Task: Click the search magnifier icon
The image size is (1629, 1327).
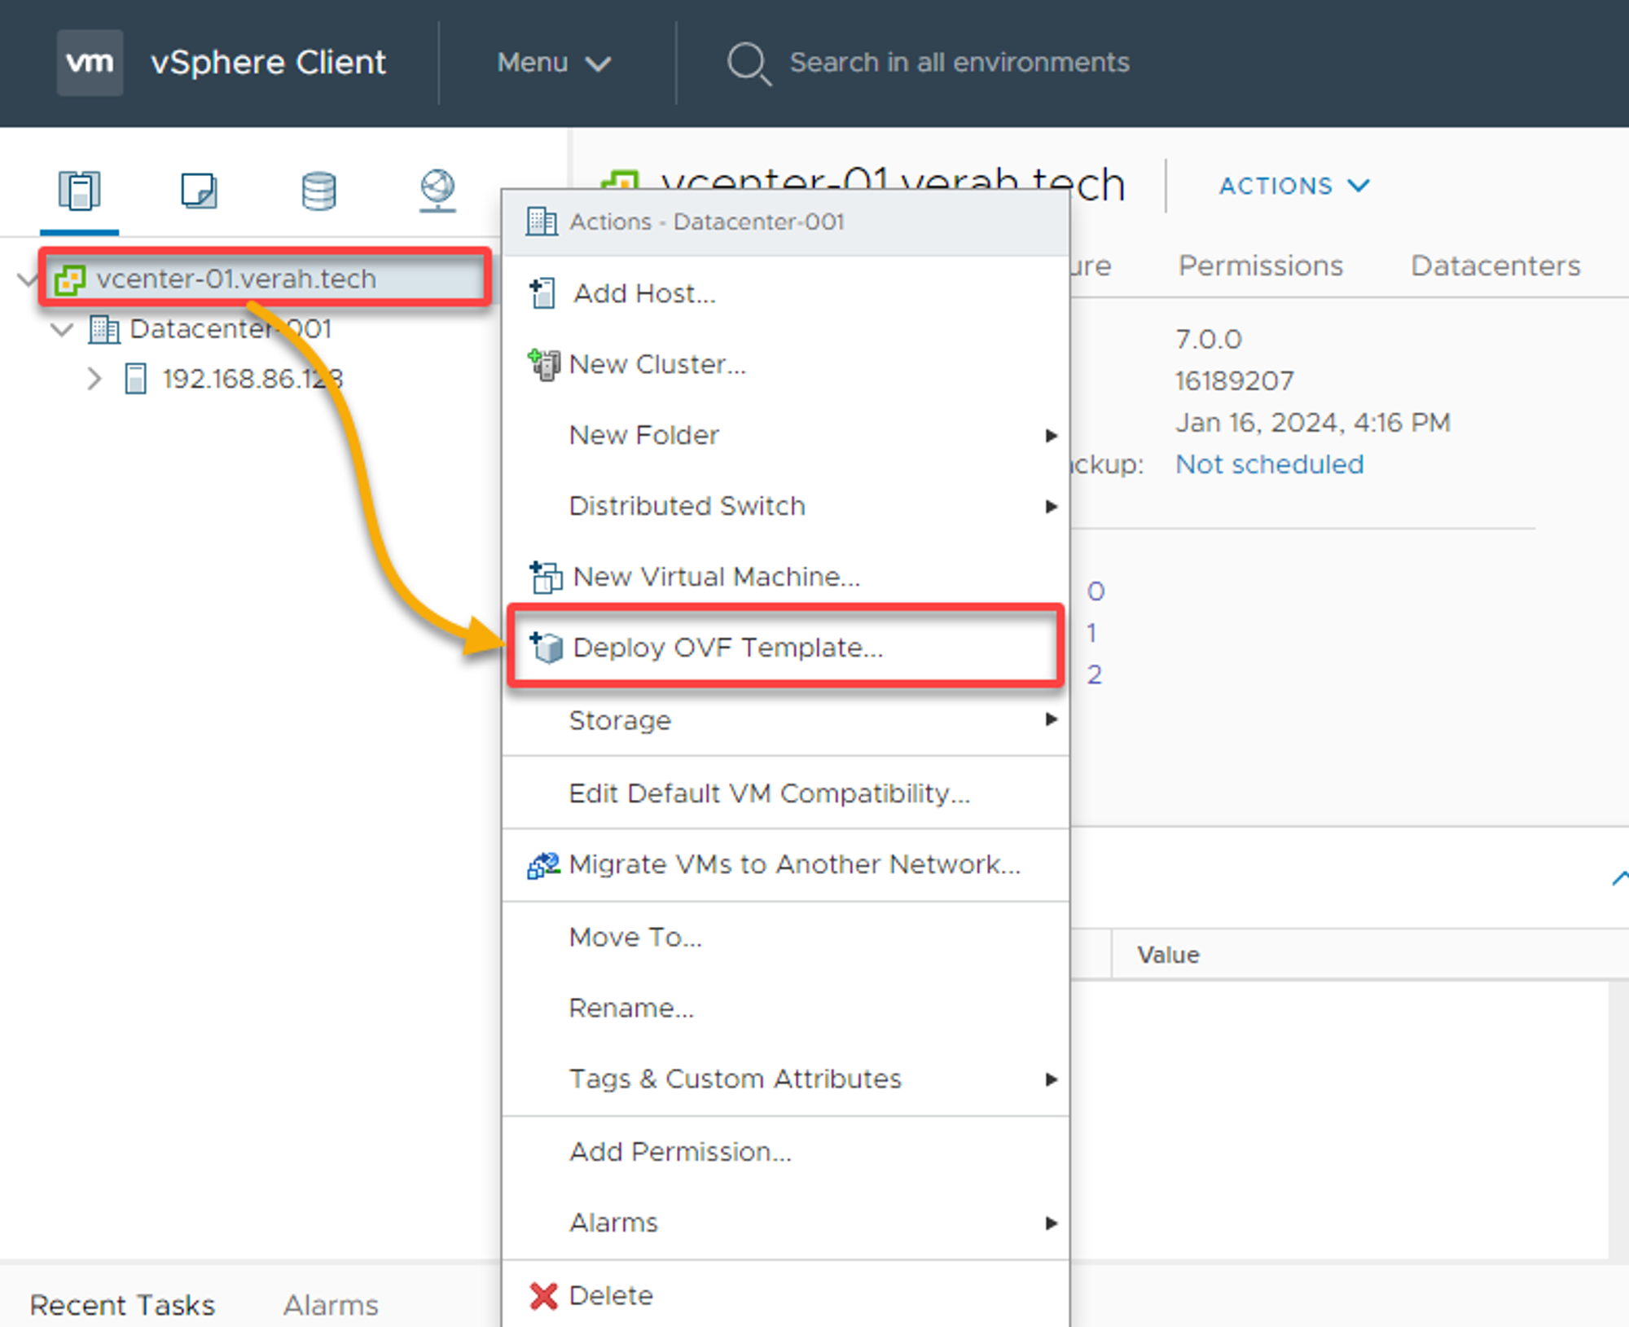Action: tap(749, 63)
